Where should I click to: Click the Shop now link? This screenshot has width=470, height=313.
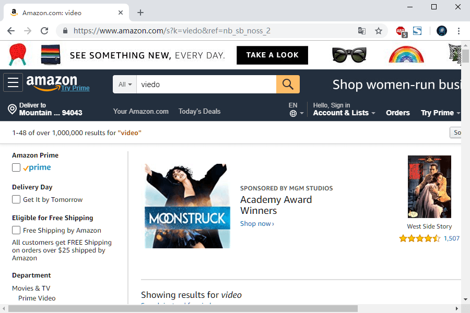point(257,224)
